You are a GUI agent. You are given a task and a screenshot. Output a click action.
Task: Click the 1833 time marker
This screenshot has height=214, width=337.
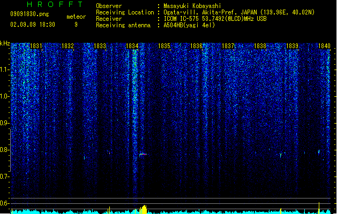100,46
